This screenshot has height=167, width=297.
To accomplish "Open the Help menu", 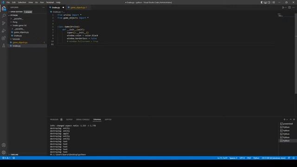I will click(x=58, y=2).
